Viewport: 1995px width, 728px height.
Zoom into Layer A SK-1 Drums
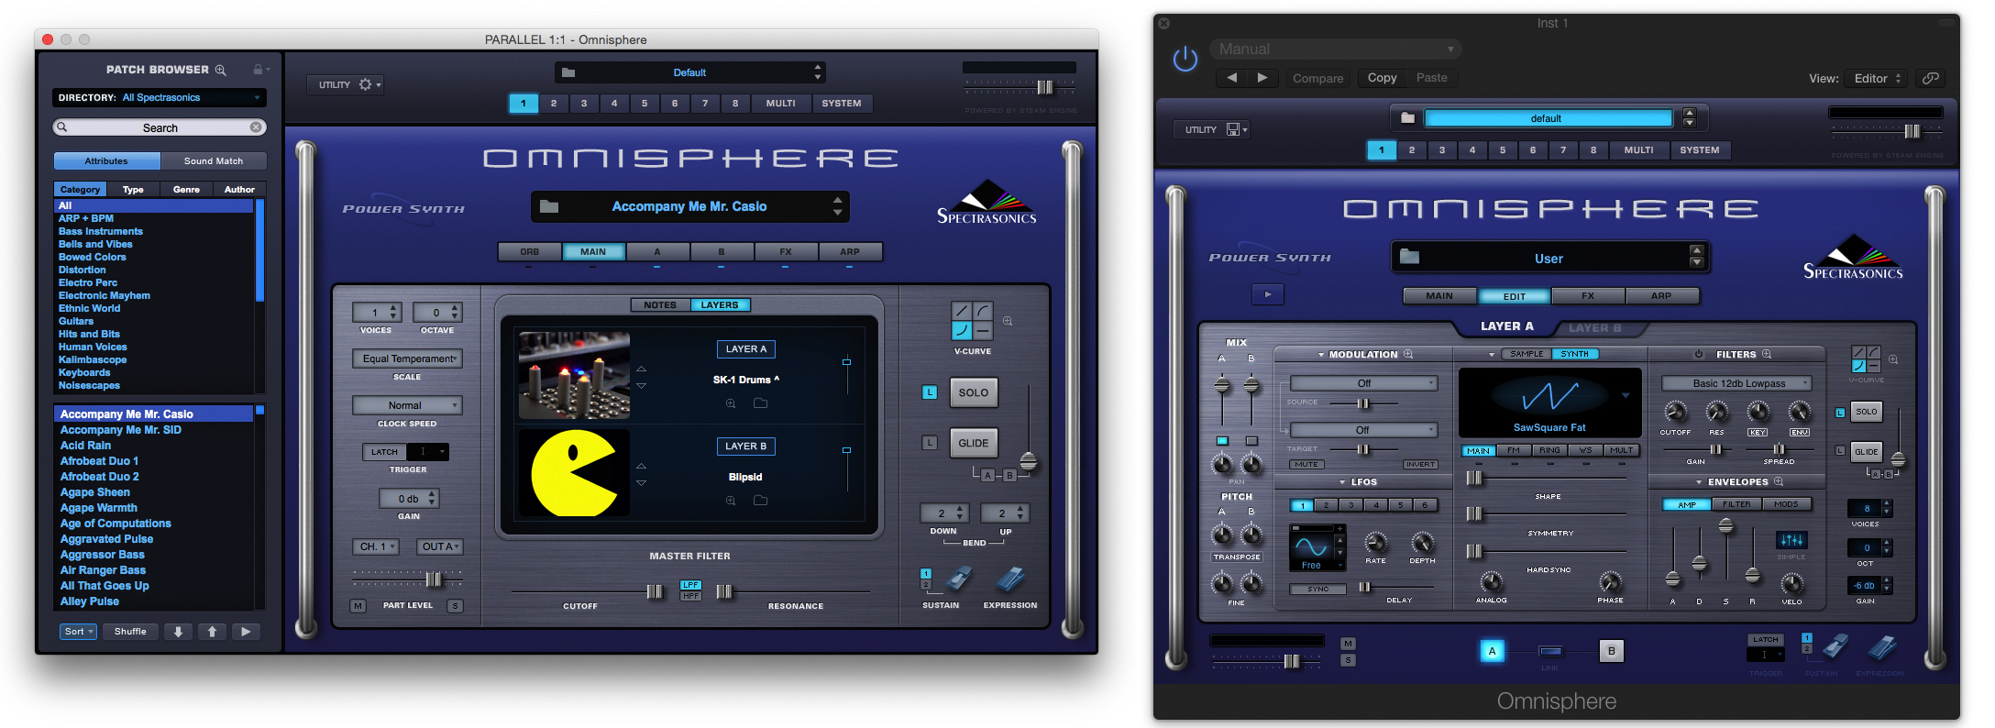(731, 403)
